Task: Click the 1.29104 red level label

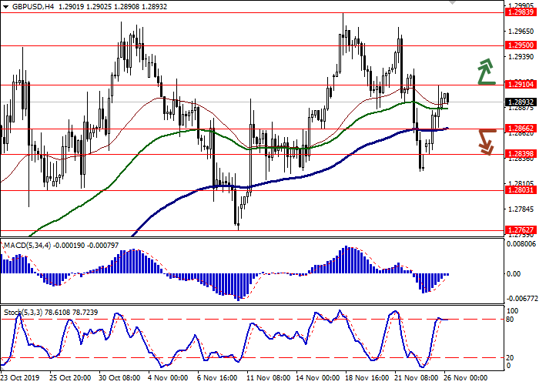Action: tap(521, 85)
